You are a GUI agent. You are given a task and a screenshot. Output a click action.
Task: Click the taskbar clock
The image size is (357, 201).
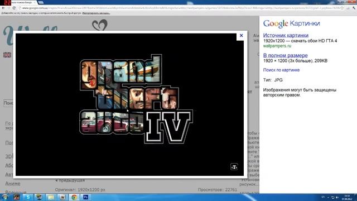tap(347, 197)
